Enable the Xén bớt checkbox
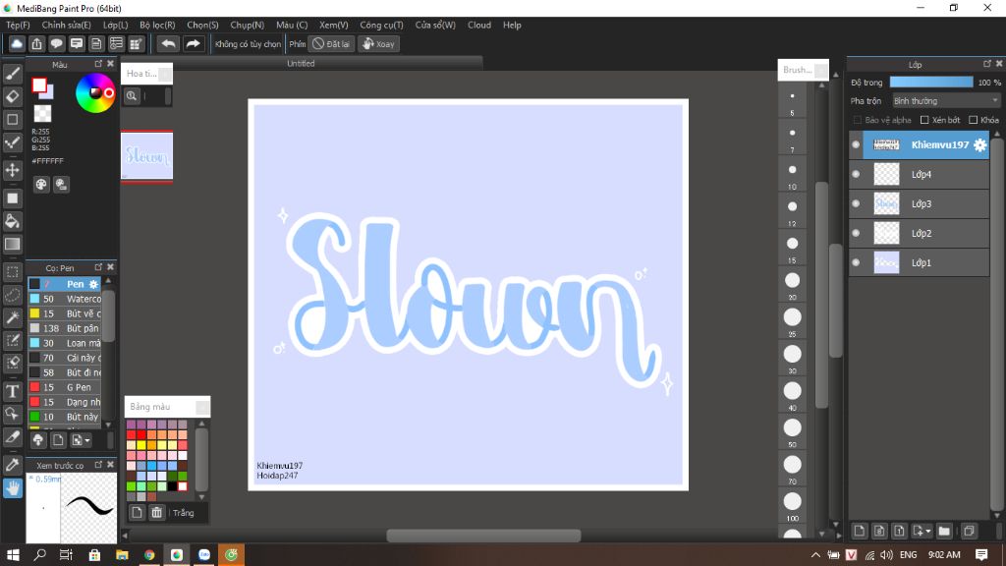Image resolution: width=1006 pixels, height=566 pixels. coord(924,120)
